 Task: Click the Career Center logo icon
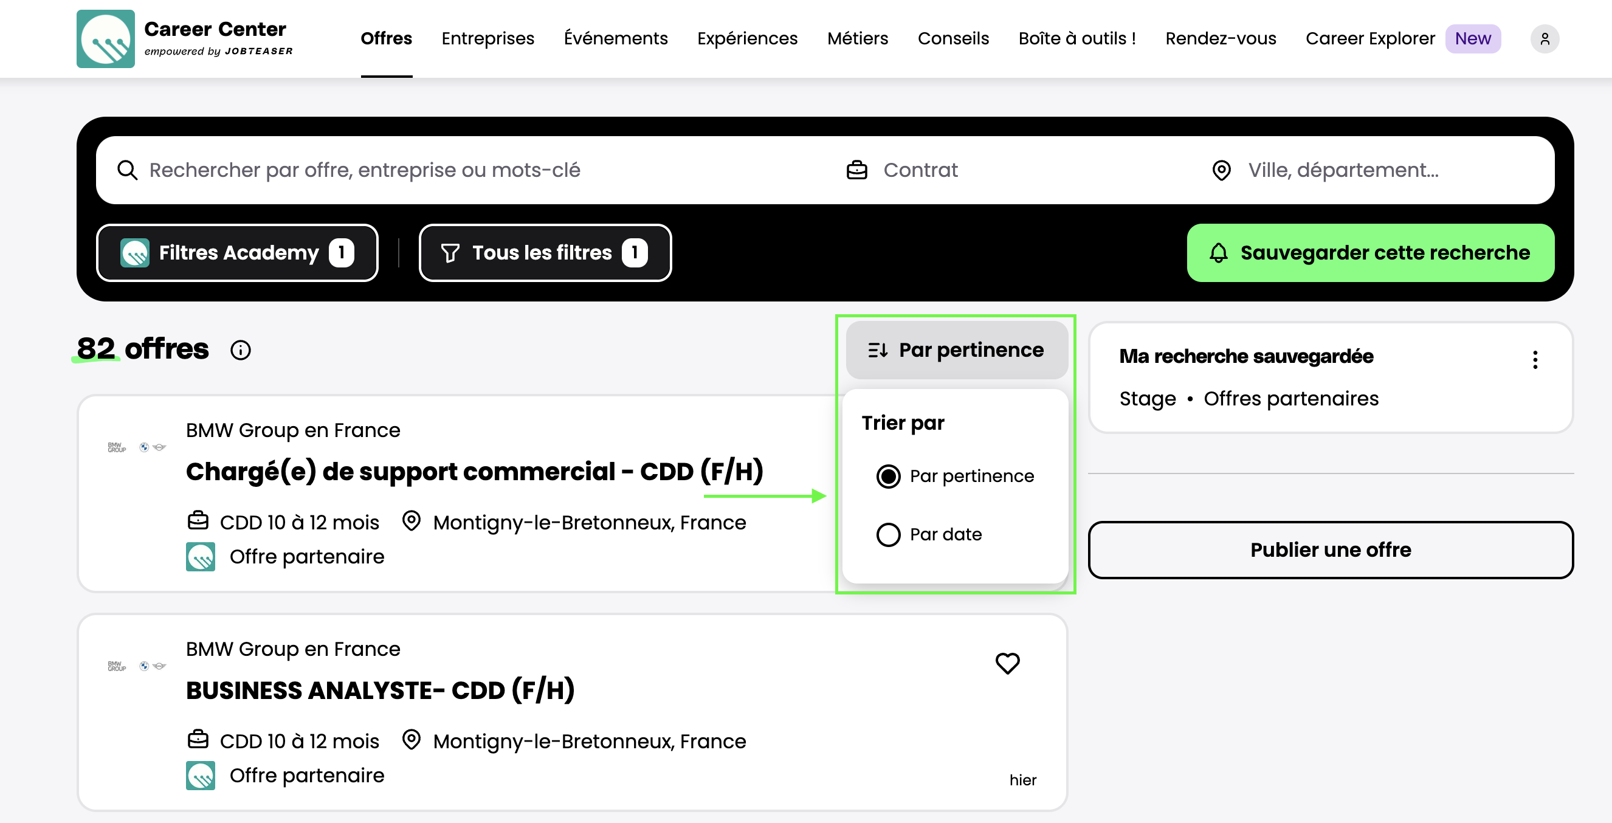(105, 39)
